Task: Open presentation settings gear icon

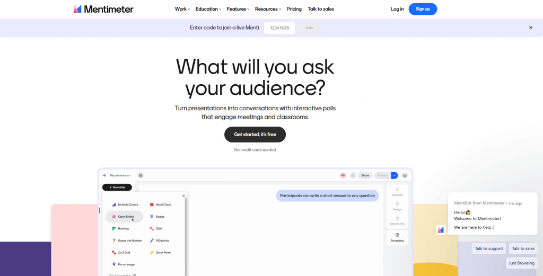Action: (141, 175)
